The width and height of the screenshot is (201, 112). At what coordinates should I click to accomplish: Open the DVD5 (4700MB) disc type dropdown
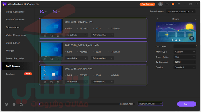[150, 104]
